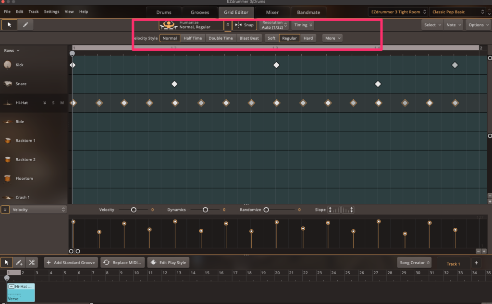Select the arrow pointer tool in Grid Editor

click(9, 25)
